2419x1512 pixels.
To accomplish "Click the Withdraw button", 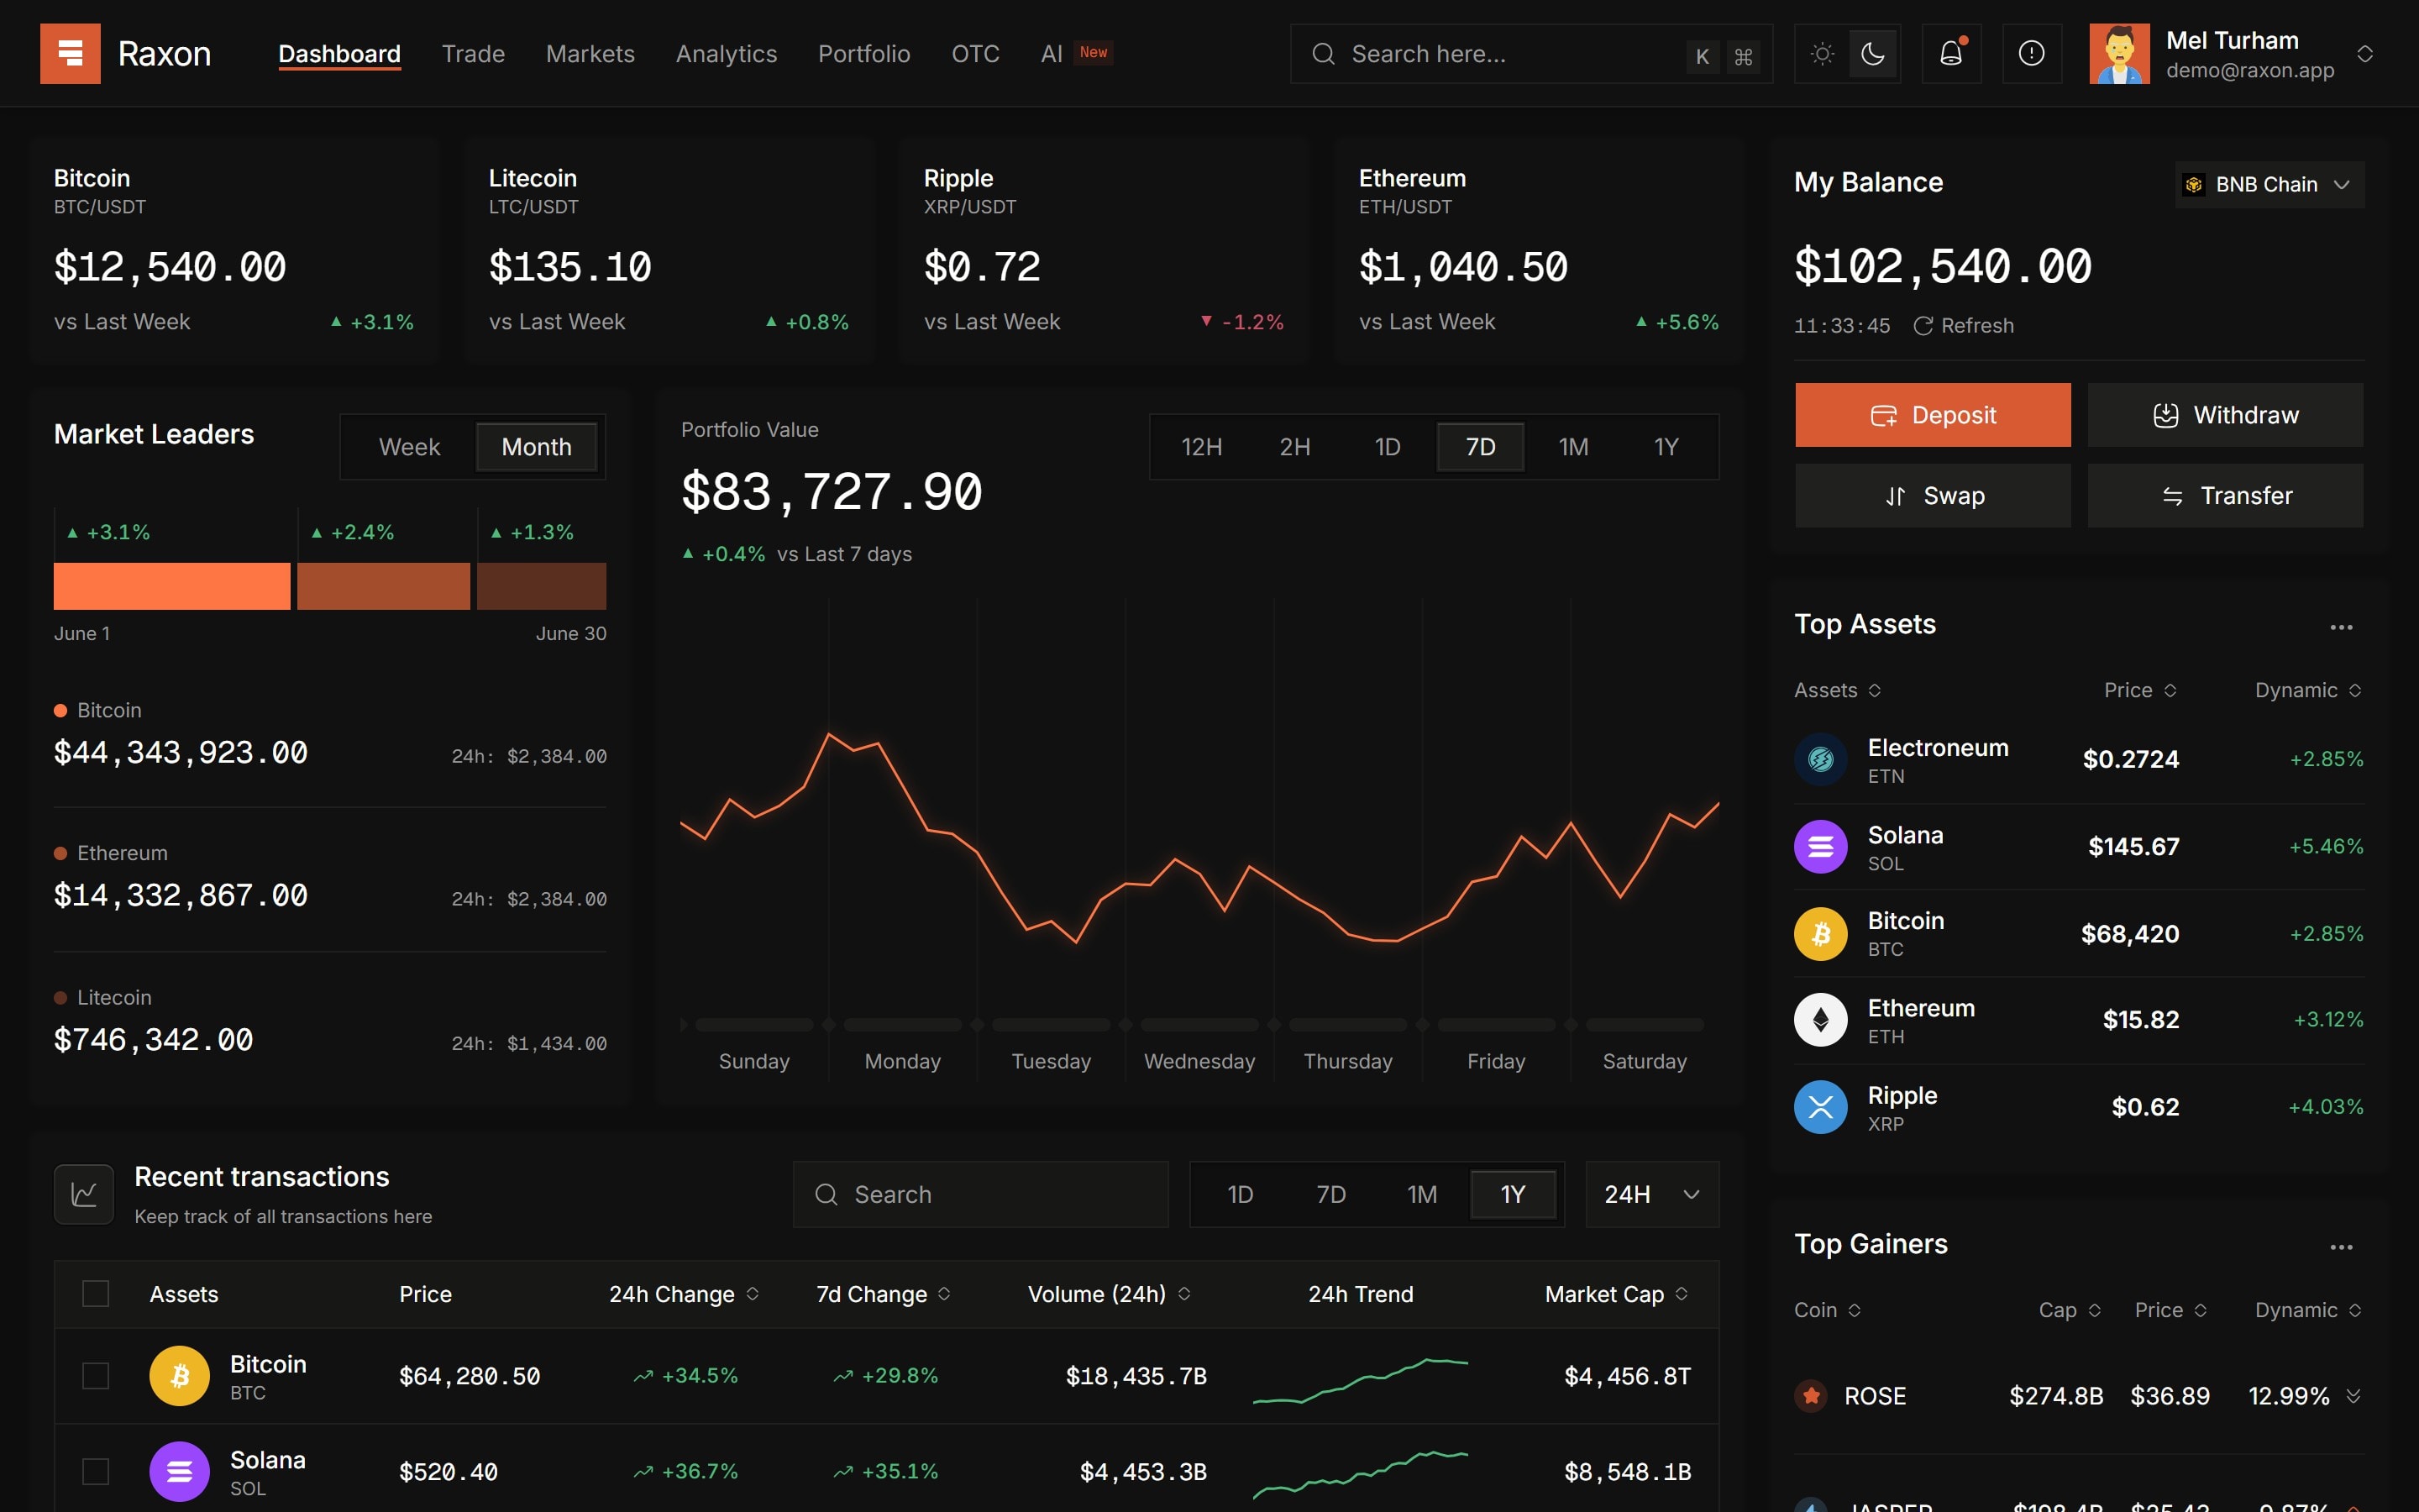I will (x=2225, y=415).
